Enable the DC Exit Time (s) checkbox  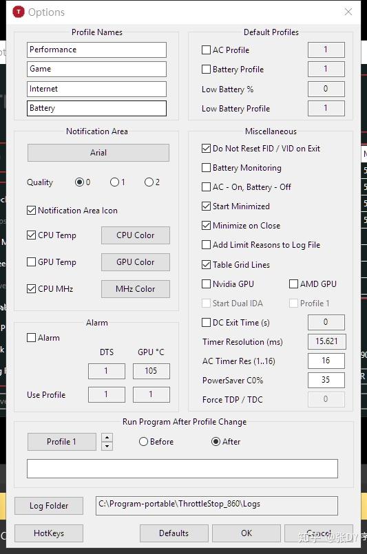point(206,322)
